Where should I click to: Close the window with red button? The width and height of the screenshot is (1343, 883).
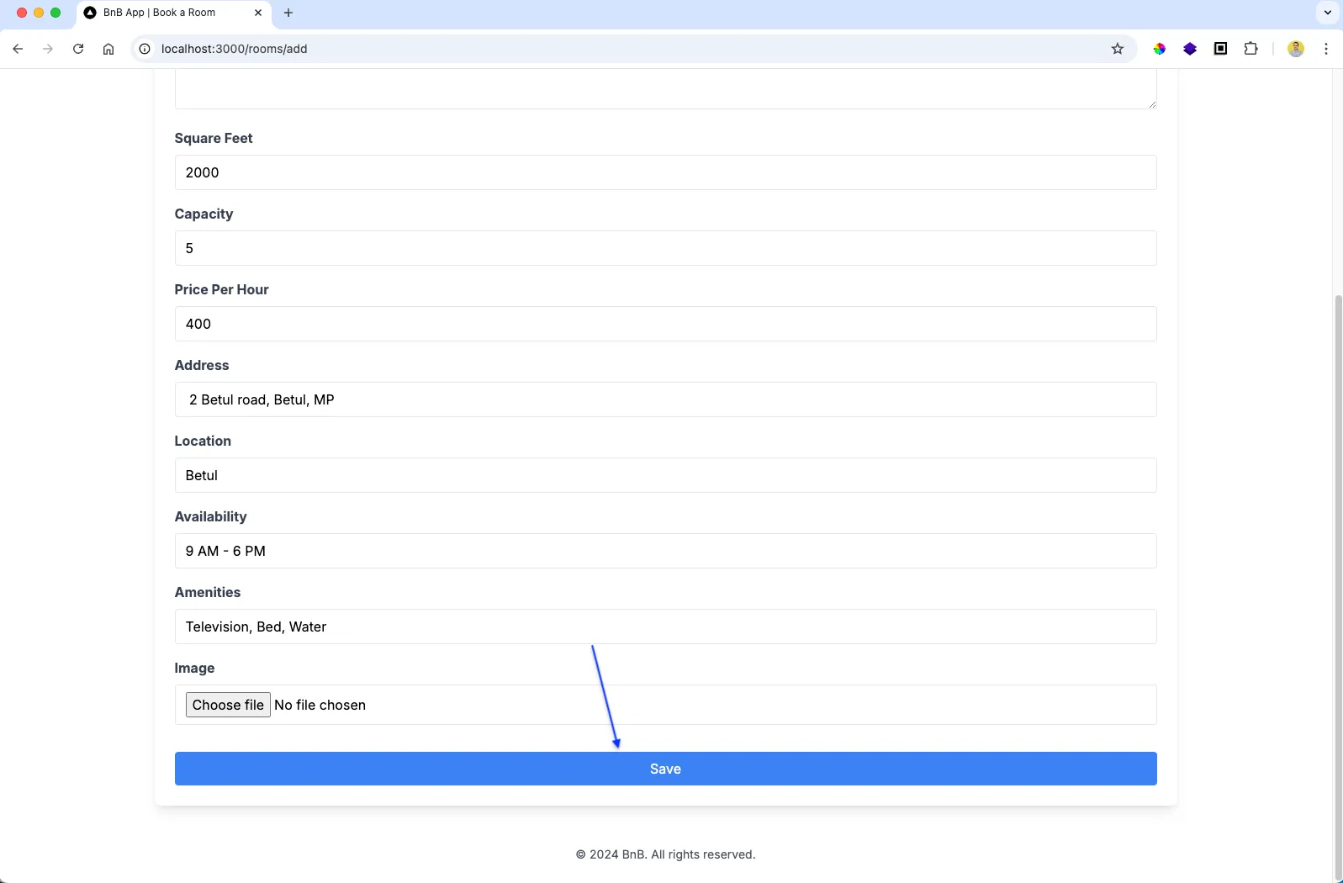[x=22, y=13]
